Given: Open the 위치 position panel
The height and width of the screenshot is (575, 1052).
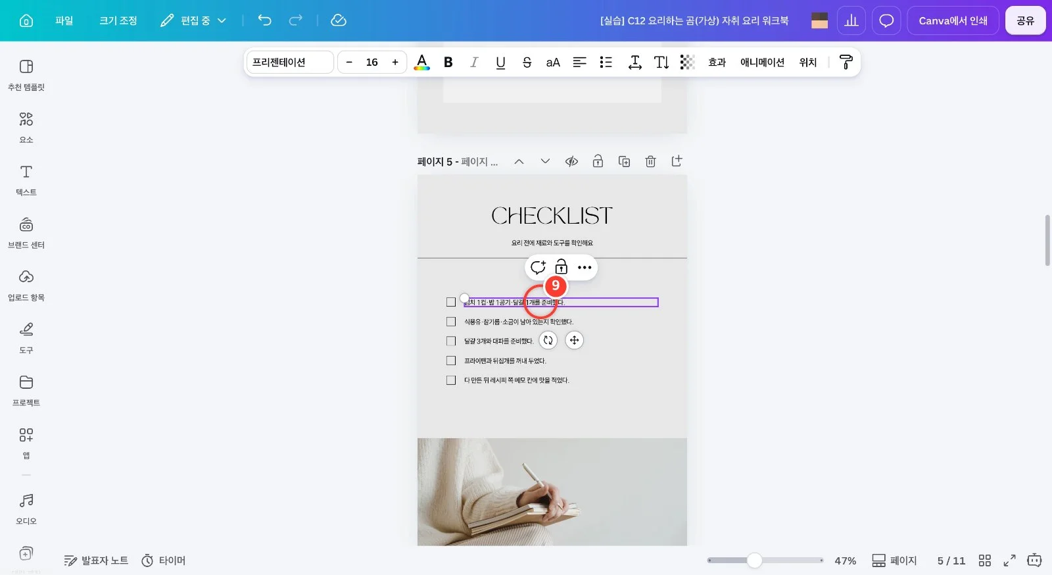Looking at the screenshot, I should coord(808,62).
